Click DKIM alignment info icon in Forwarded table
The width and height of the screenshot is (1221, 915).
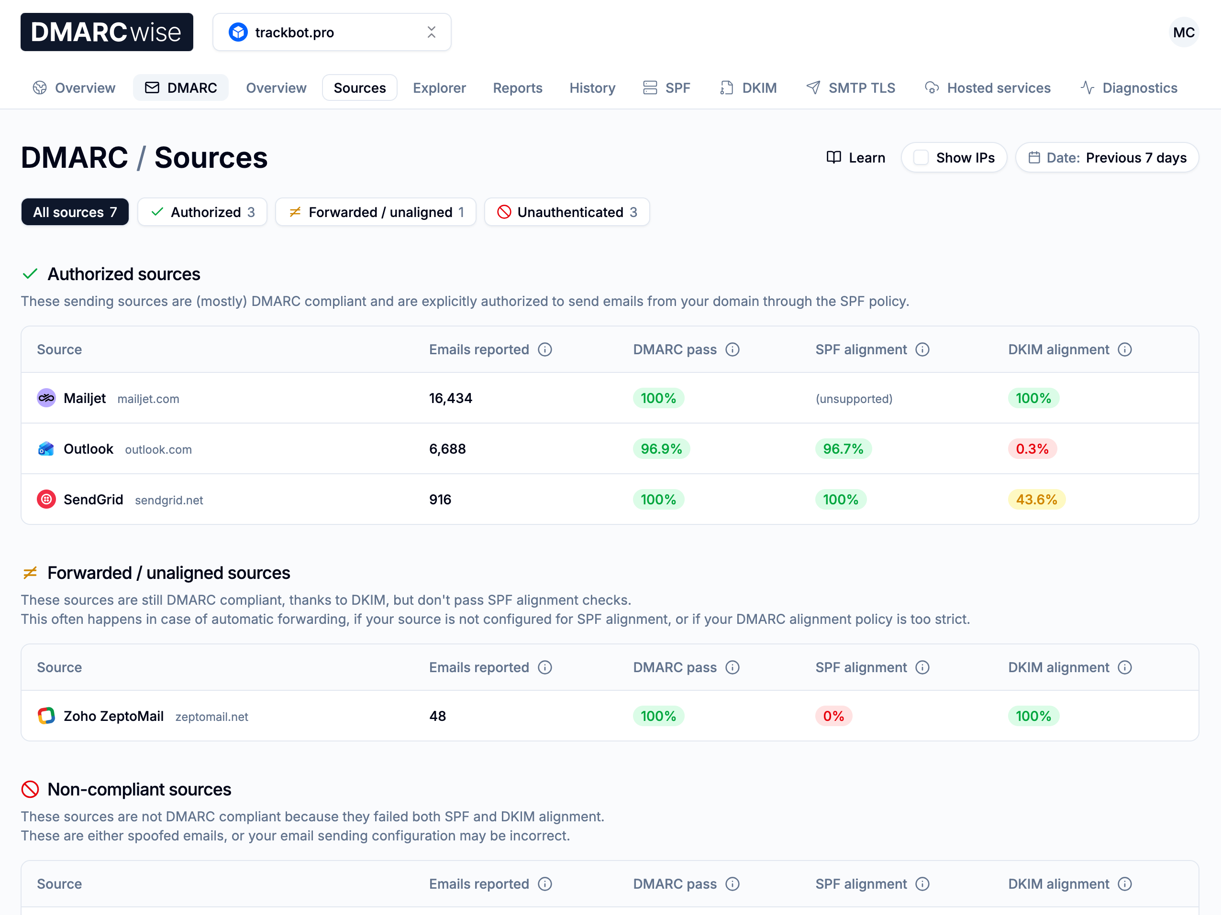tap(1125, 667)
